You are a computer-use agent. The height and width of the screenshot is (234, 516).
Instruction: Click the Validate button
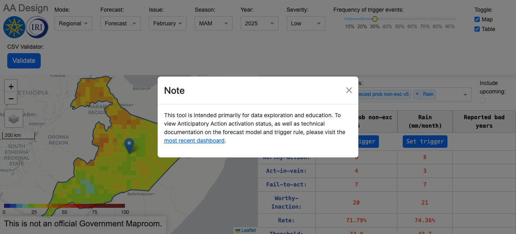tap(24, 60)
